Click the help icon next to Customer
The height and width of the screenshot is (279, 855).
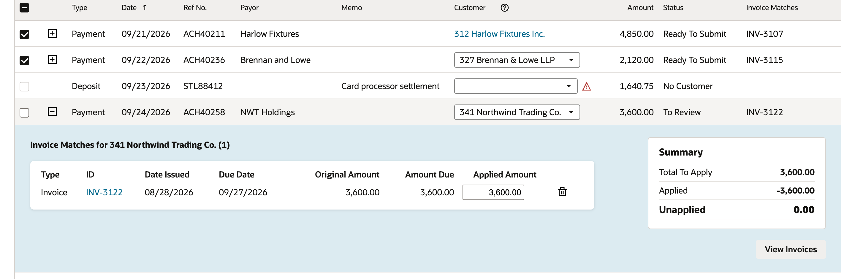coord(504,8)
